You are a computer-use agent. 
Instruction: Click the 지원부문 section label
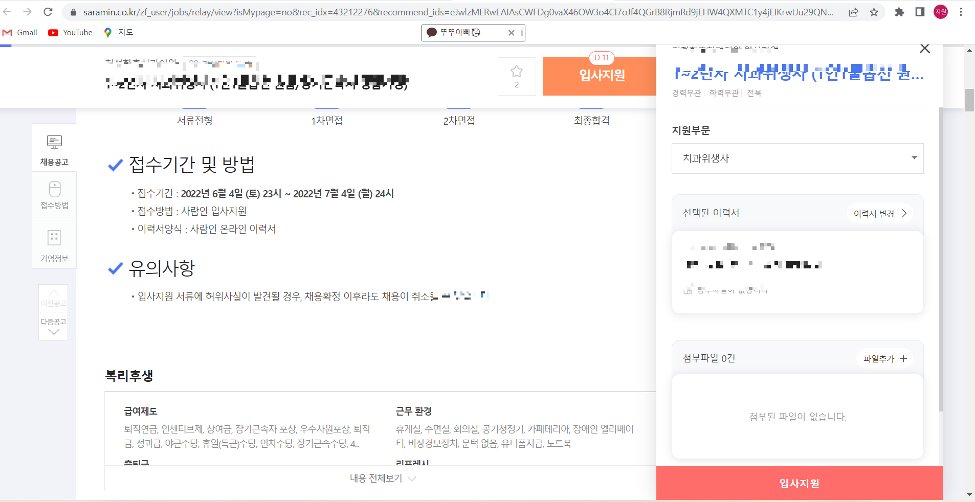click(x=691, y=130)
